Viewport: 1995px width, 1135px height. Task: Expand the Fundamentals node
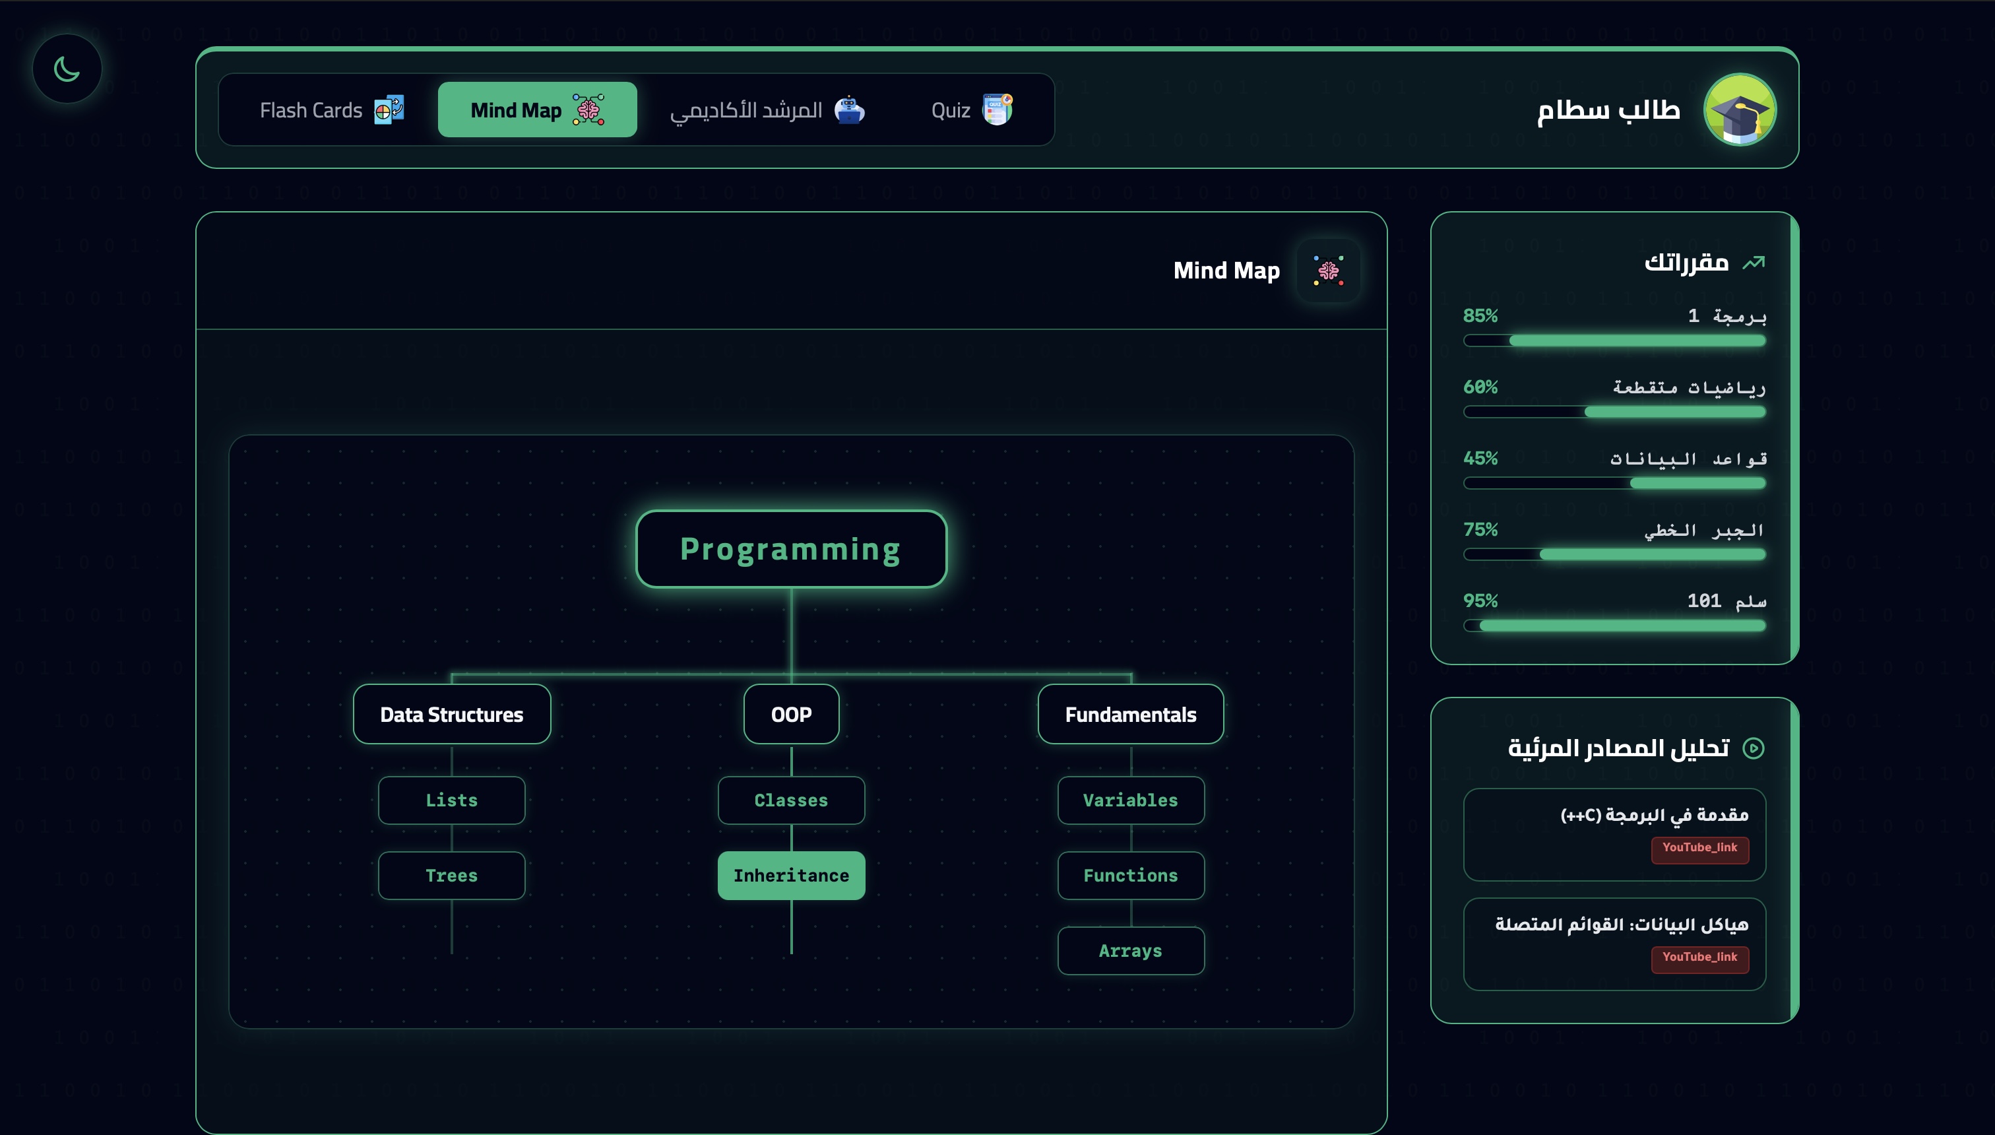tap(1130, 714)
